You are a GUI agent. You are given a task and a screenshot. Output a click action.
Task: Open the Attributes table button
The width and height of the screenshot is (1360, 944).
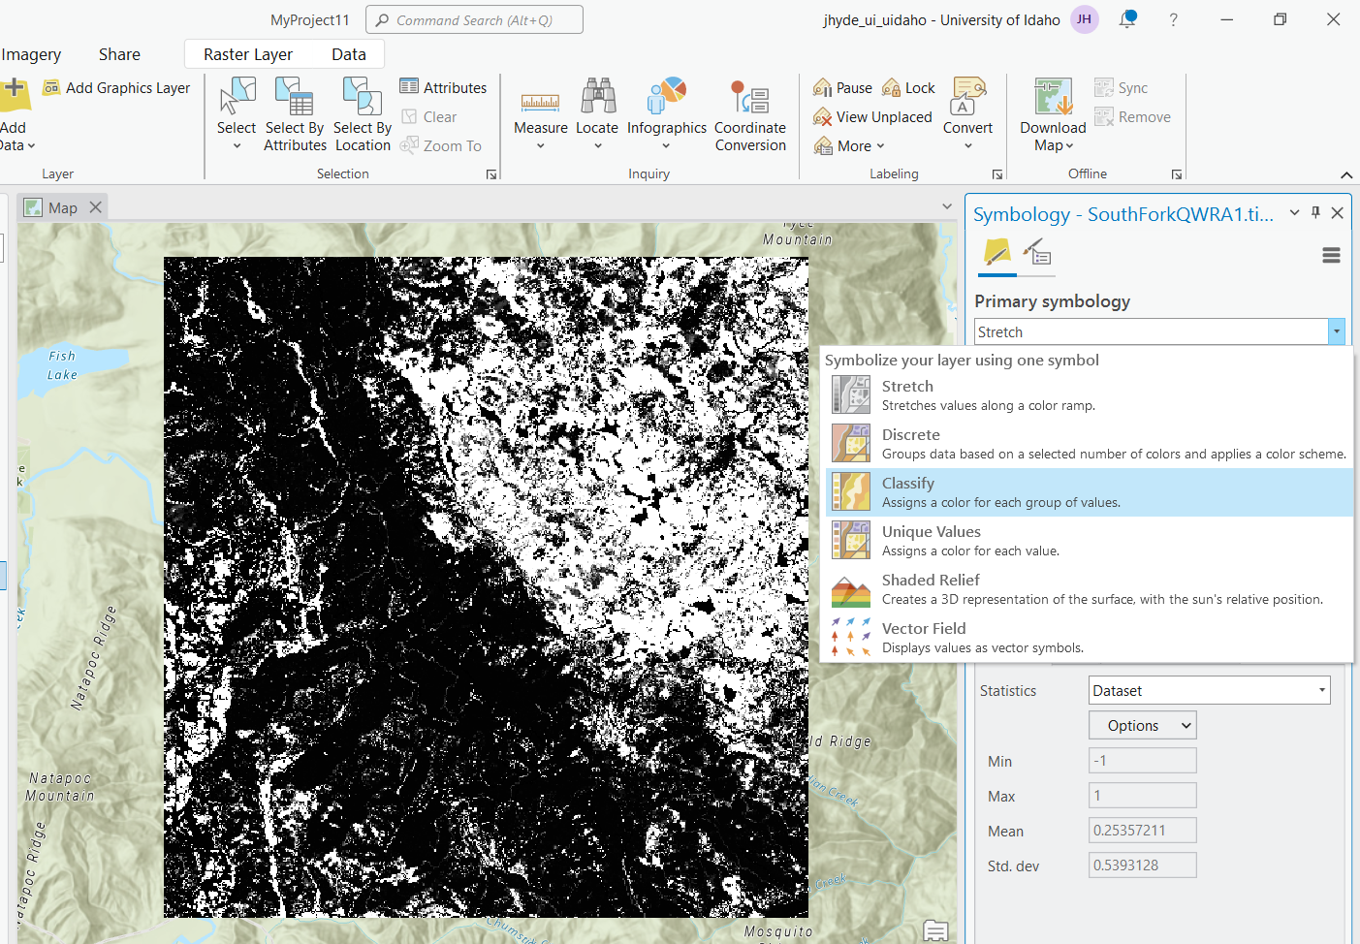(443, 87)
